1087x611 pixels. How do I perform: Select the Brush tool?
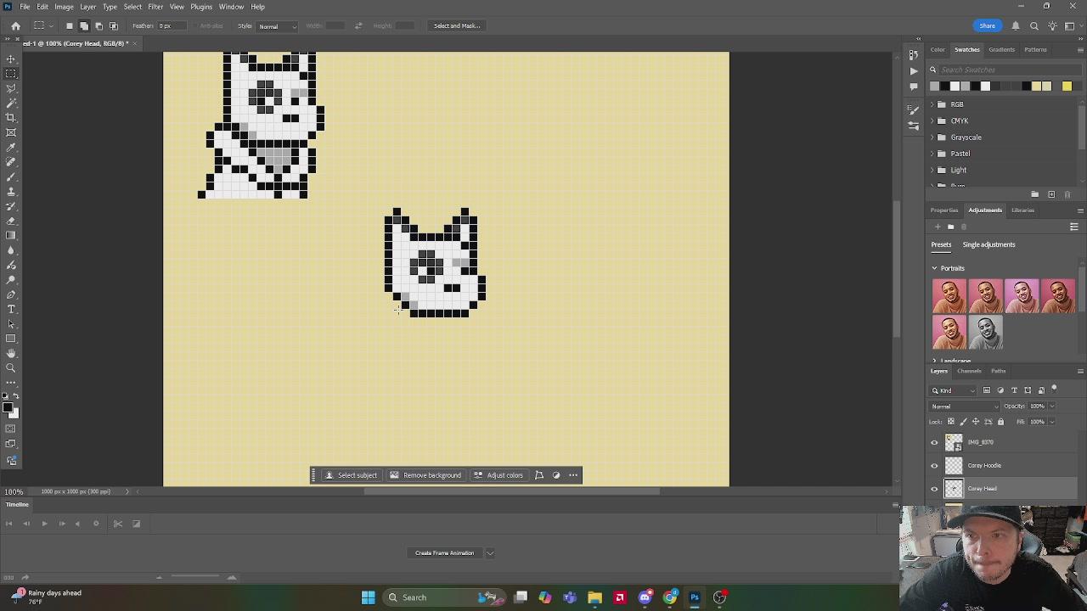11,176
